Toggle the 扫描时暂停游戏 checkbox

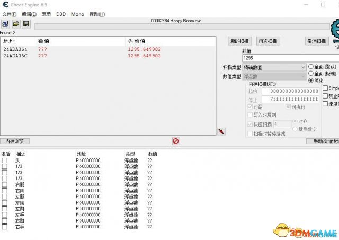point(250,134)
